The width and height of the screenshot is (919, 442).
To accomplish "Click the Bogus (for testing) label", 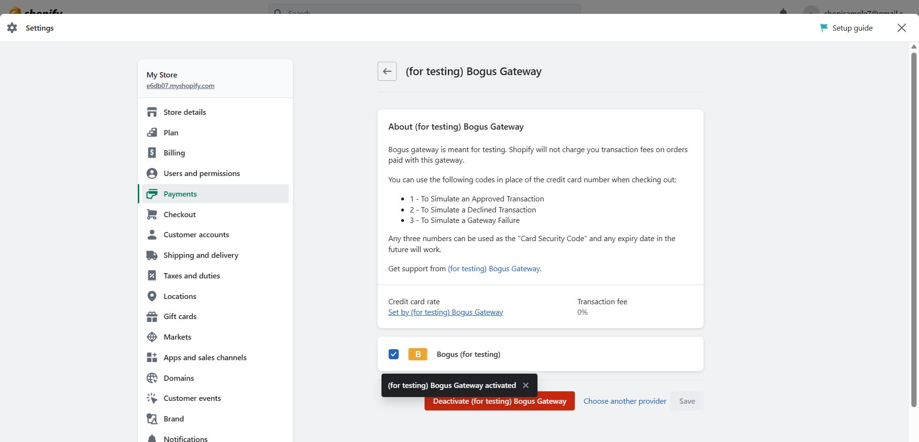I will [469, 354].
